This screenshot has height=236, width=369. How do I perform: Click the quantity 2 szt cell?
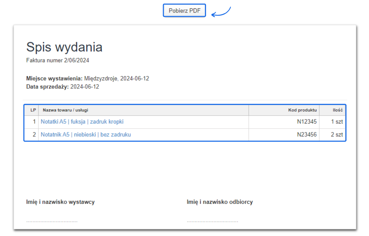(x=337, y=134)
